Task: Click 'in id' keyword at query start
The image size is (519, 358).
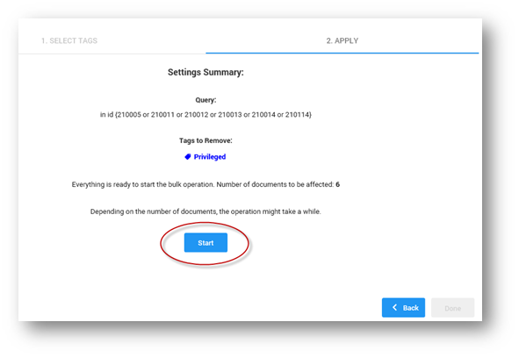Action: (x=106, y=115)
